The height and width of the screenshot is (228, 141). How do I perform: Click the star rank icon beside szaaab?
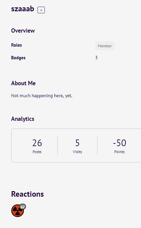pos(41,10)
